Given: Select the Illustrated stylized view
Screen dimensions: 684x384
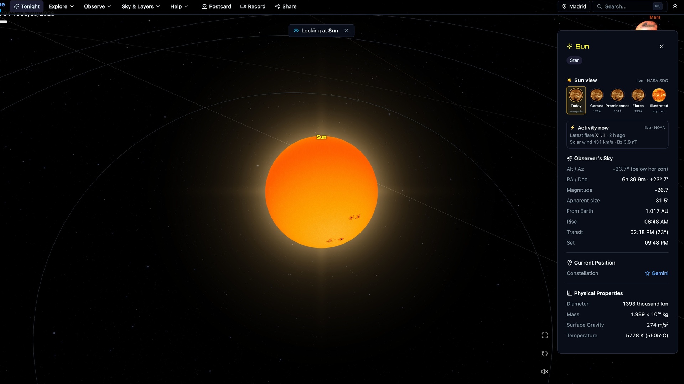Looking at the screenshot, I should pos(659,100).
